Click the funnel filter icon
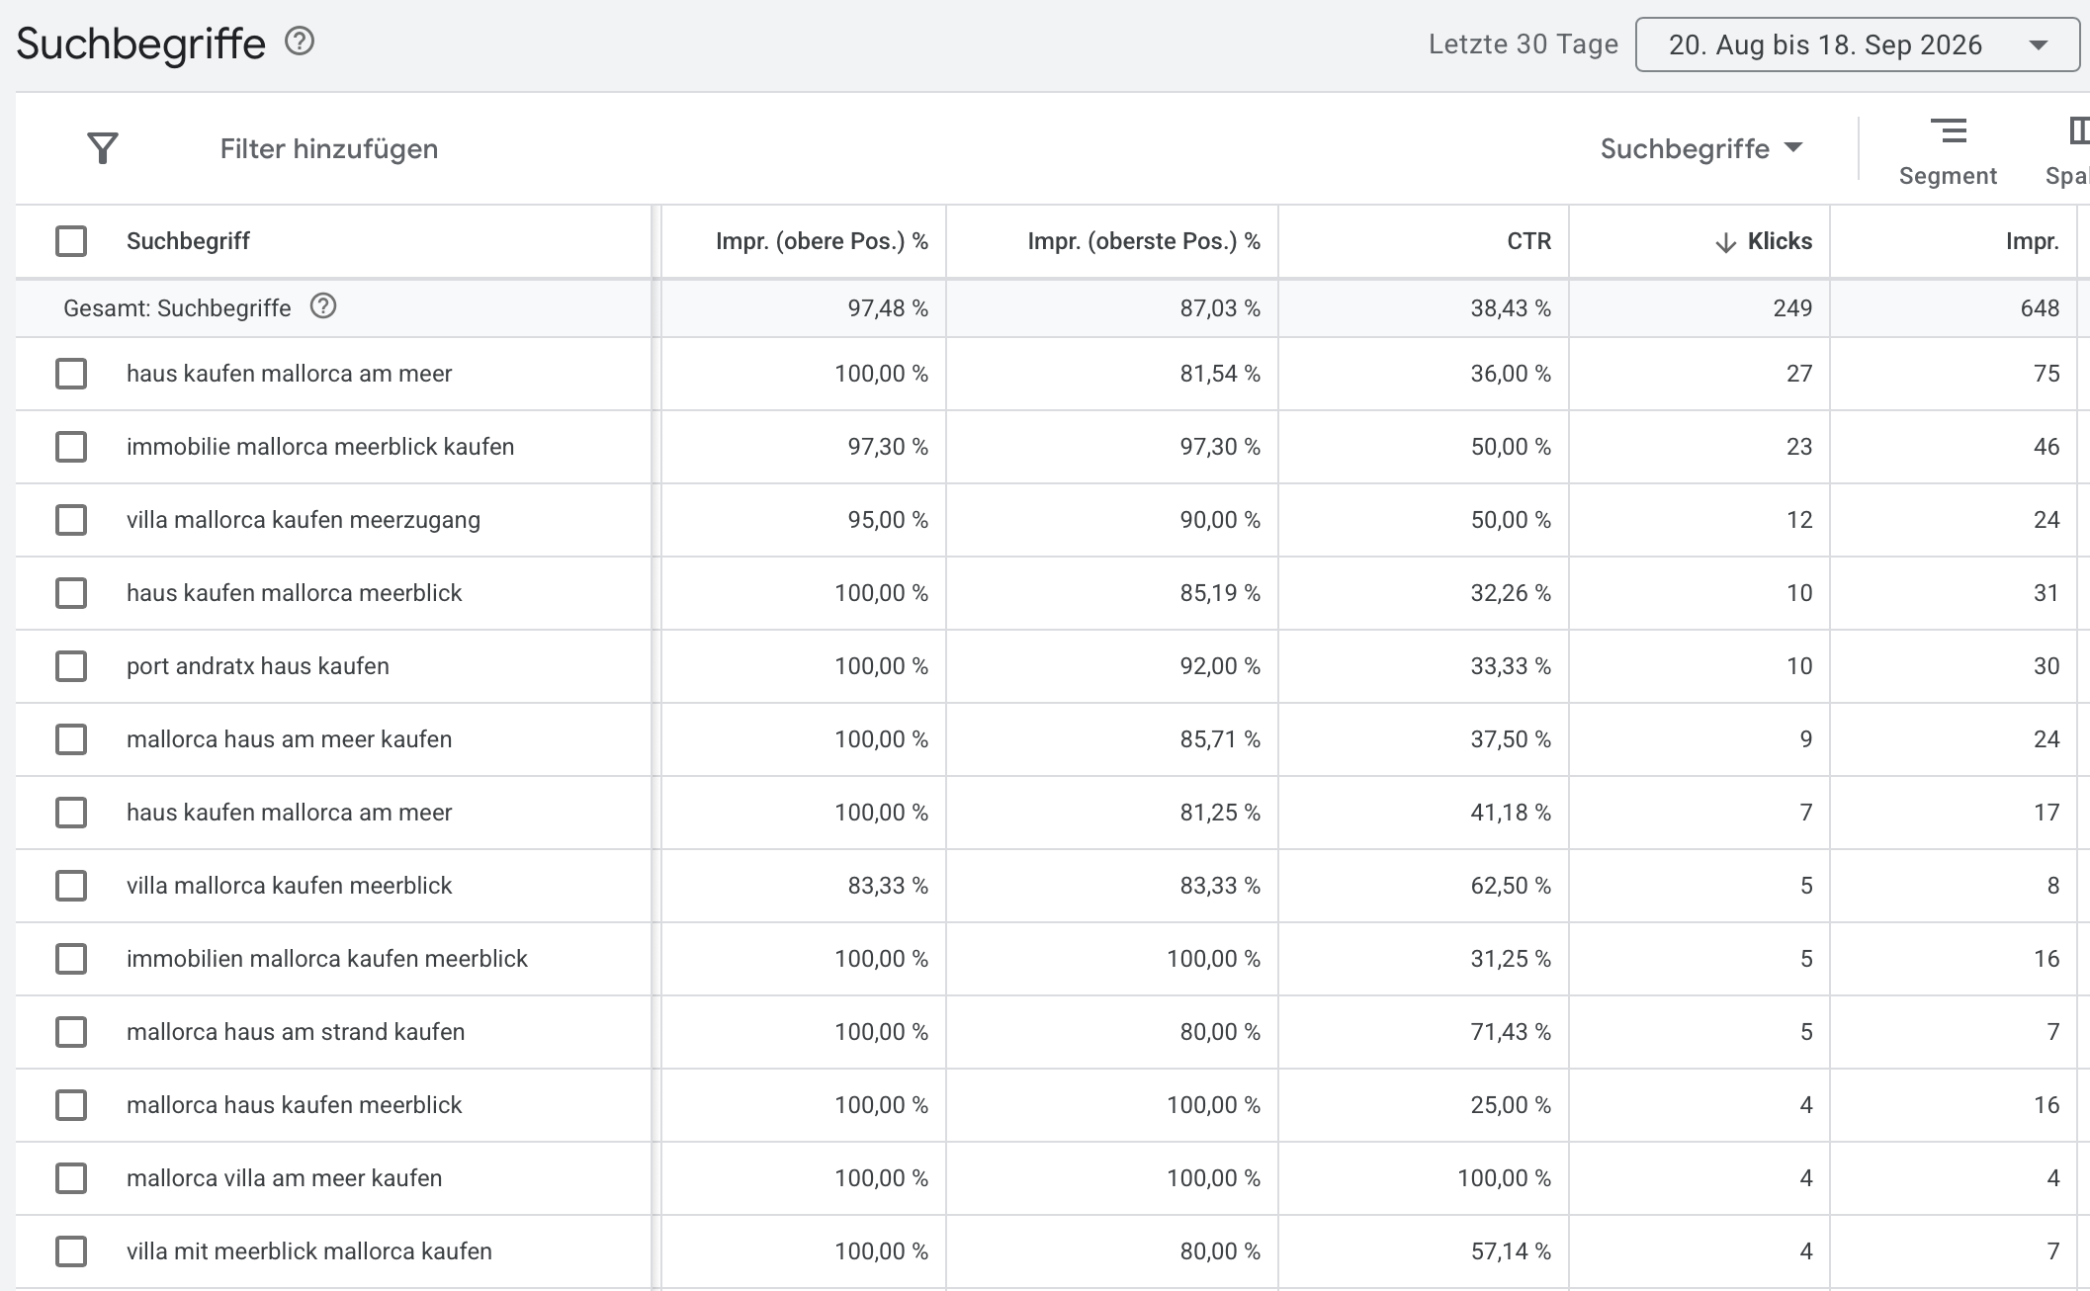 point(103,148)
